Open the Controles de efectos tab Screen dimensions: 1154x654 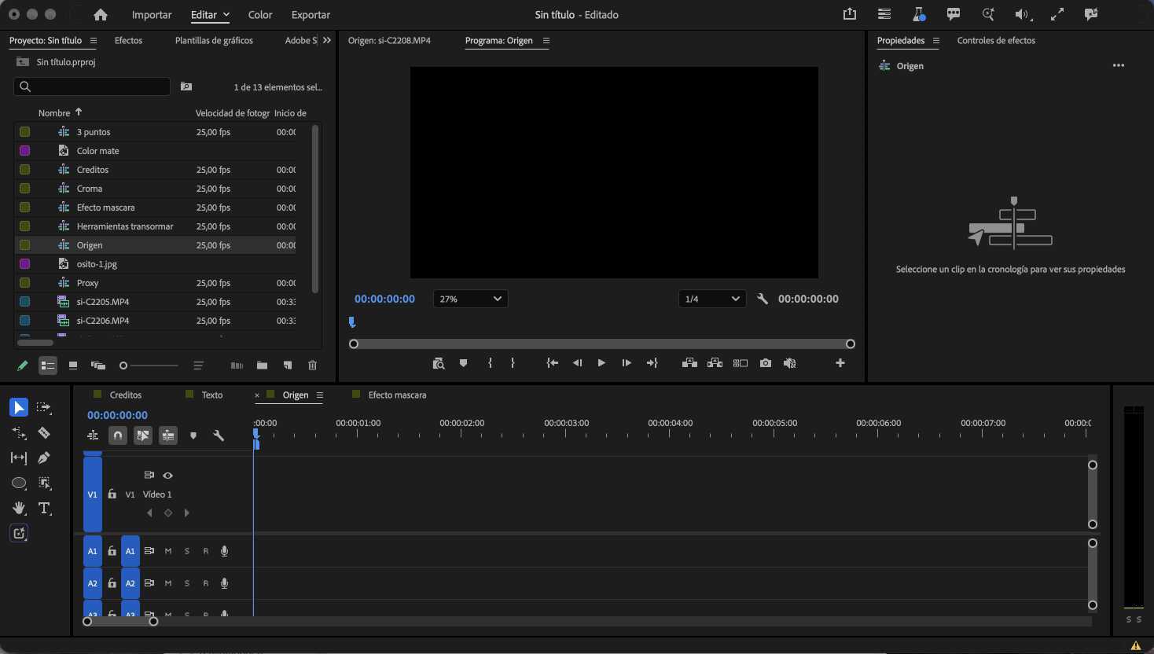pos(996,40)
